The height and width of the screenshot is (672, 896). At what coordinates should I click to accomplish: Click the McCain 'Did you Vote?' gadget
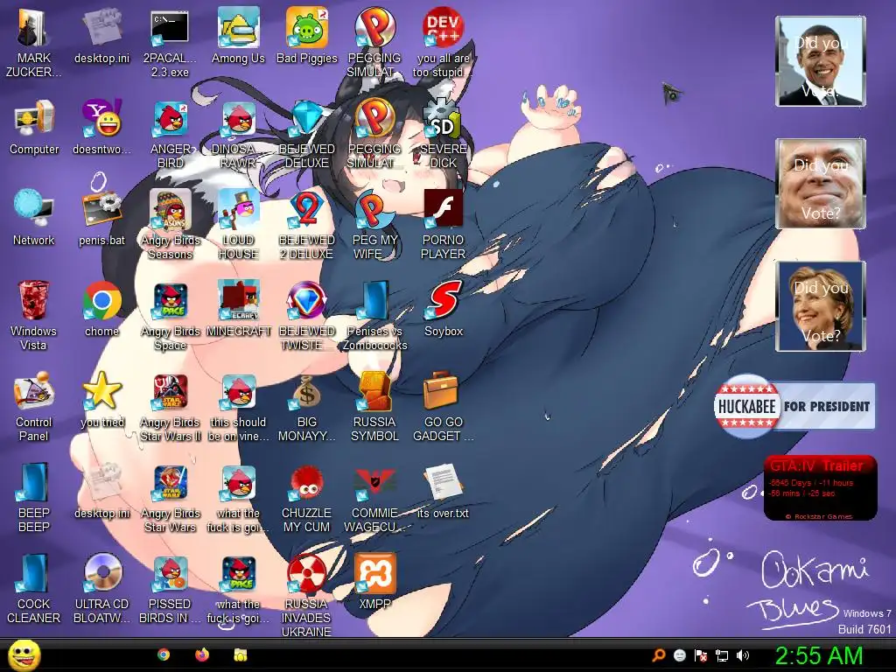click(x=820, y=184)
